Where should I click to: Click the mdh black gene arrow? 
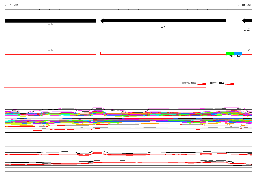[x=50, y=21]
